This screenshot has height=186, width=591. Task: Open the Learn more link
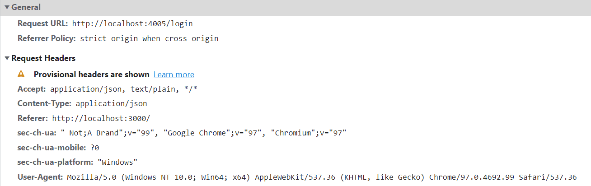(x=174, y=74)
